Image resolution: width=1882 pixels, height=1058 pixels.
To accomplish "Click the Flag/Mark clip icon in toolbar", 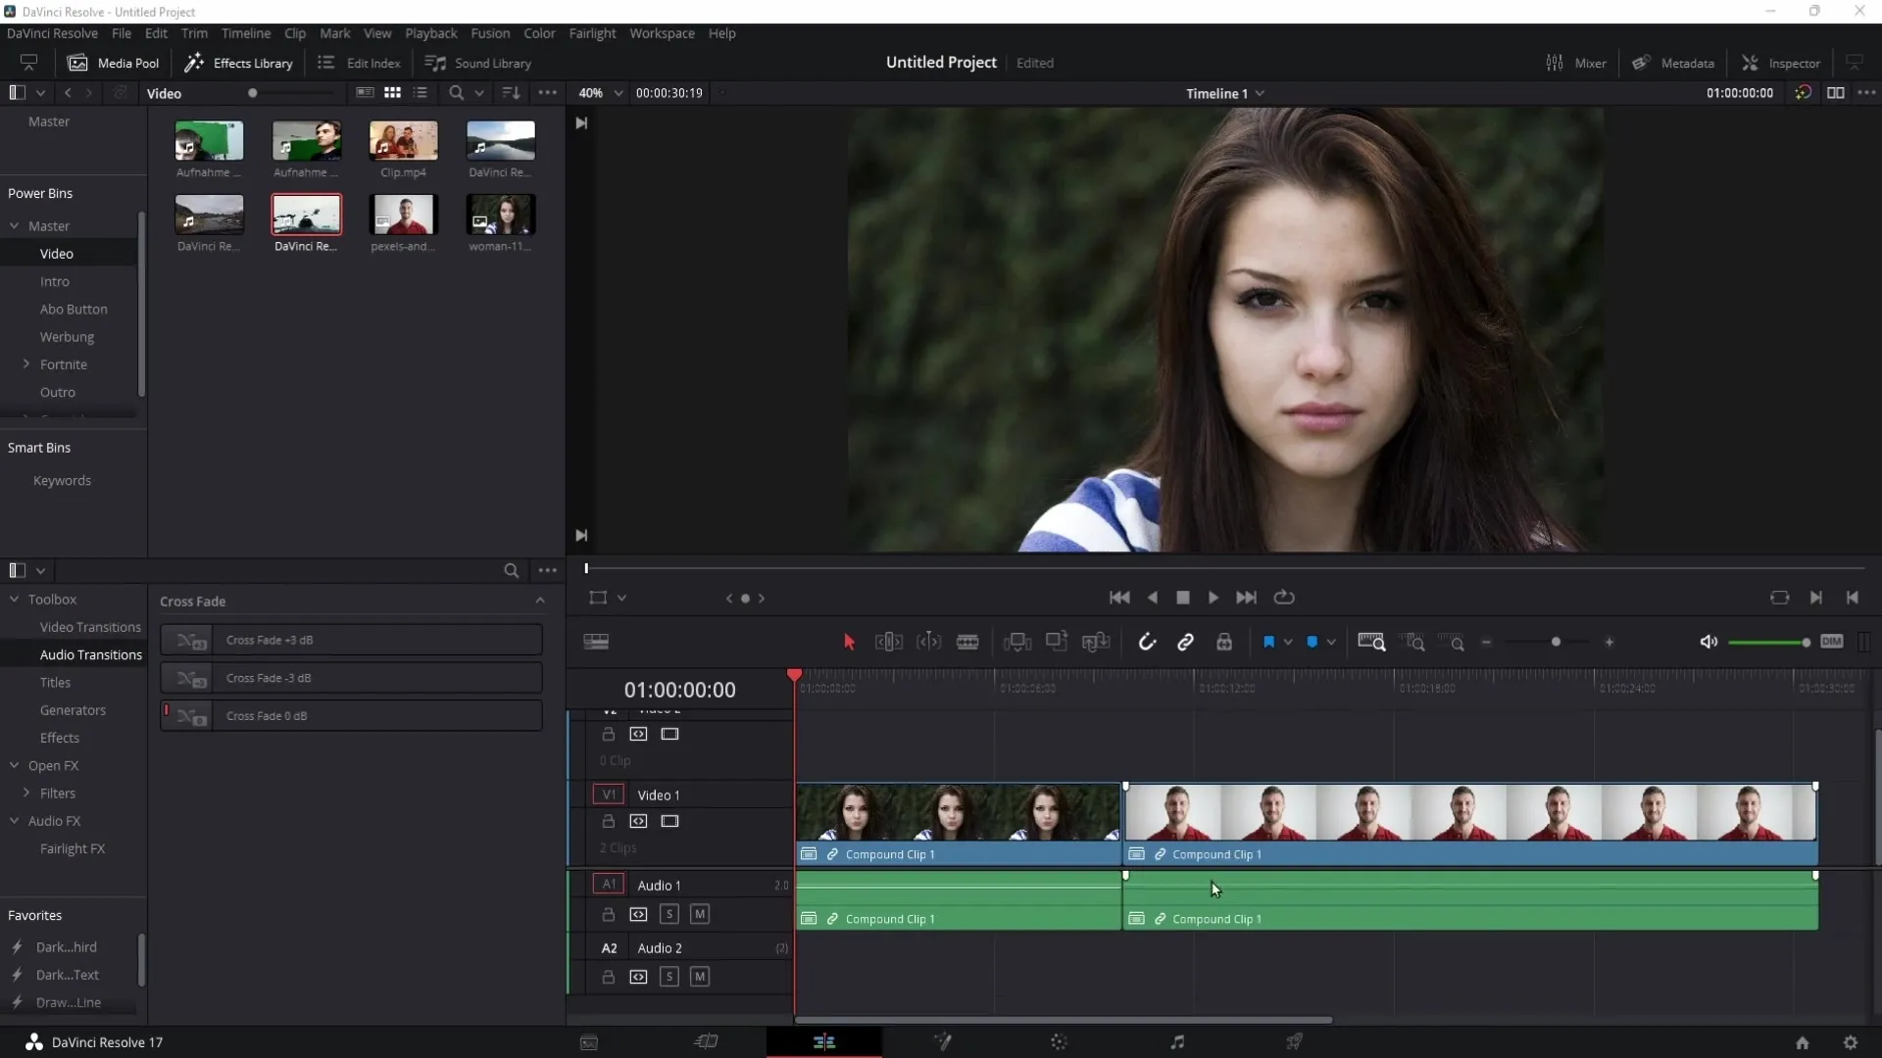I will pos(1270,644).
